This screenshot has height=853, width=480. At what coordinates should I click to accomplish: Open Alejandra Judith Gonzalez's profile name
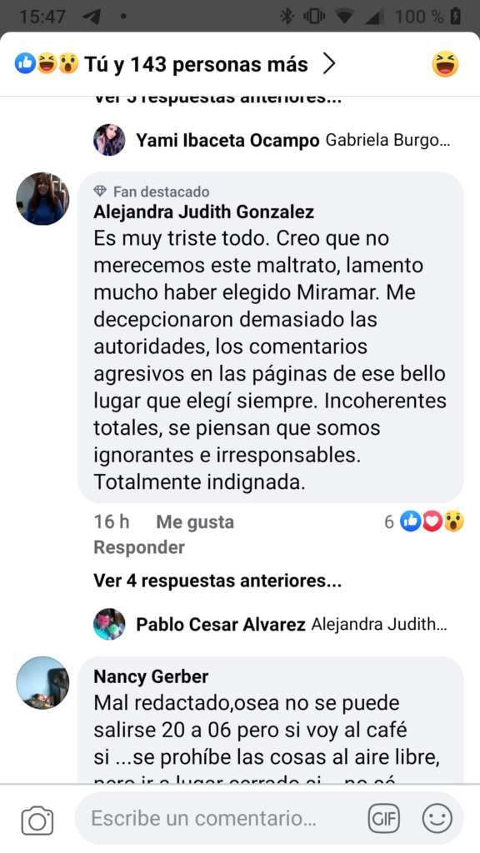coord(203,212)
